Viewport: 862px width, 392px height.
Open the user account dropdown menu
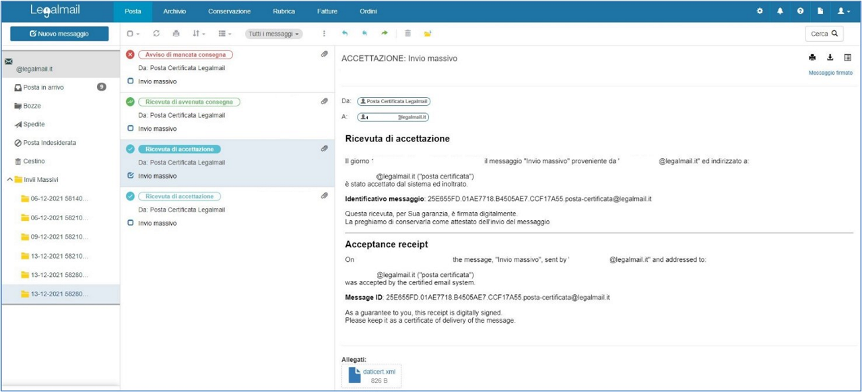[843, 11]
